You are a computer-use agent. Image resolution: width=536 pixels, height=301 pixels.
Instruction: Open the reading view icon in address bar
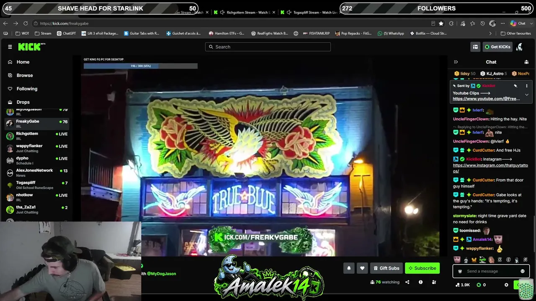[433, 23]
